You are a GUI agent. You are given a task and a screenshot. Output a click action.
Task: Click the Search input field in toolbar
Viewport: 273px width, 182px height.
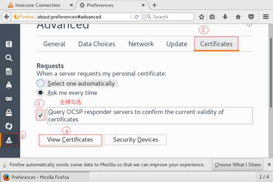170,17
